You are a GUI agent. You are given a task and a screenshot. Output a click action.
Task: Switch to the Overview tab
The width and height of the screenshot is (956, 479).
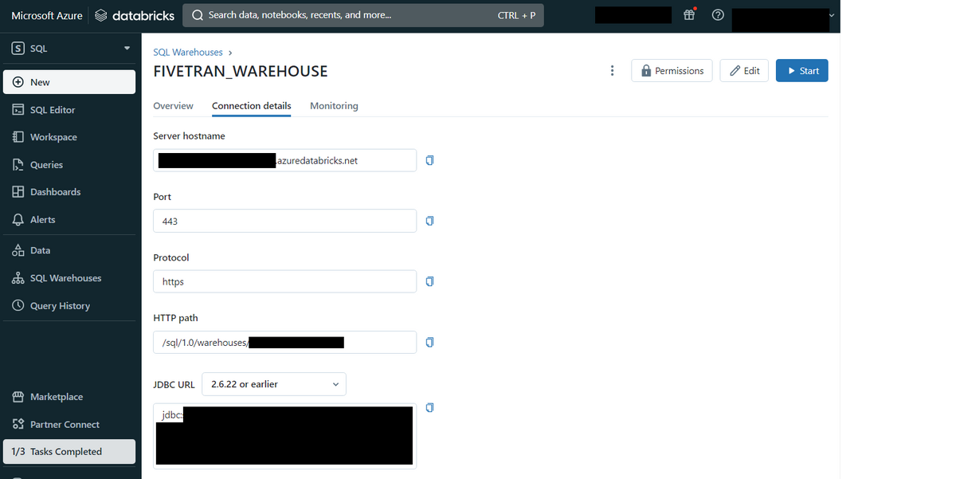[x=173, y=106]
